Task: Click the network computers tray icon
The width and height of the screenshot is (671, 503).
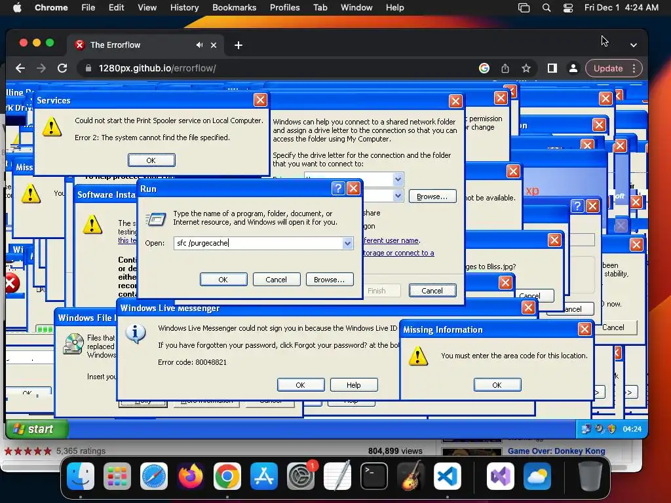Action: 586,428
